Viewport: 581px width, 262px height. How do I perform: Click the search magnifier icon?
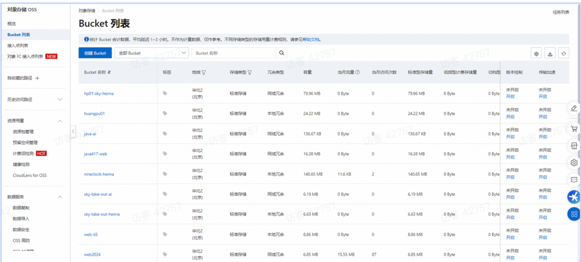point(281,53)
